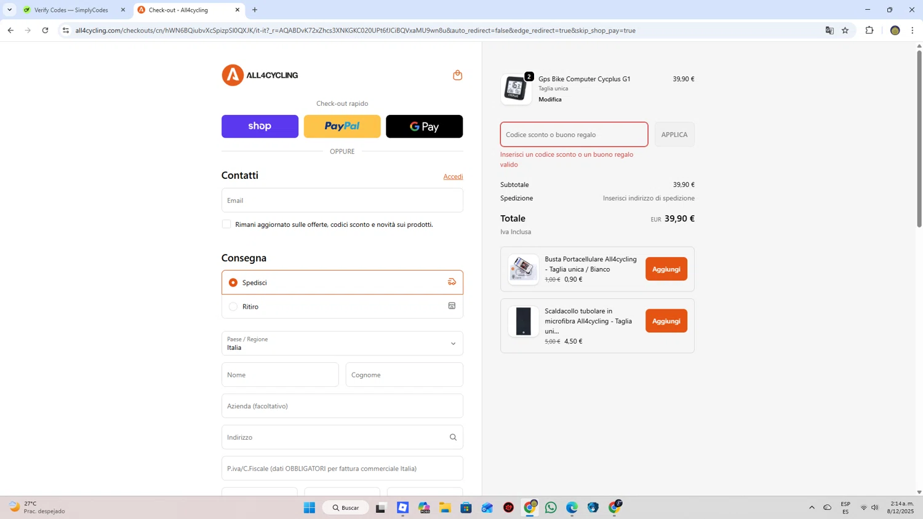Image resolution: width=923 pixels, height=519 pixels.
Task: Add Busta Portacellulare with Aggiungi button
Action: point(666,269)
